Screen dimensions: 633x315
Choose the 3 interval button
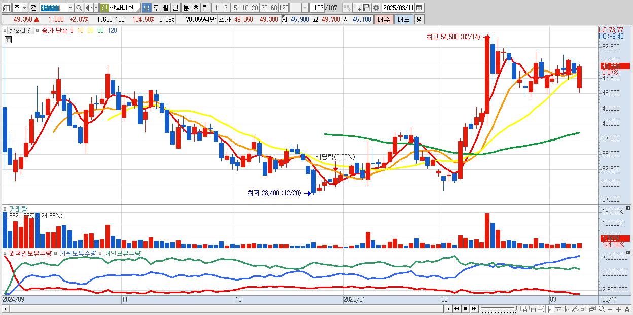pos(226,8)
